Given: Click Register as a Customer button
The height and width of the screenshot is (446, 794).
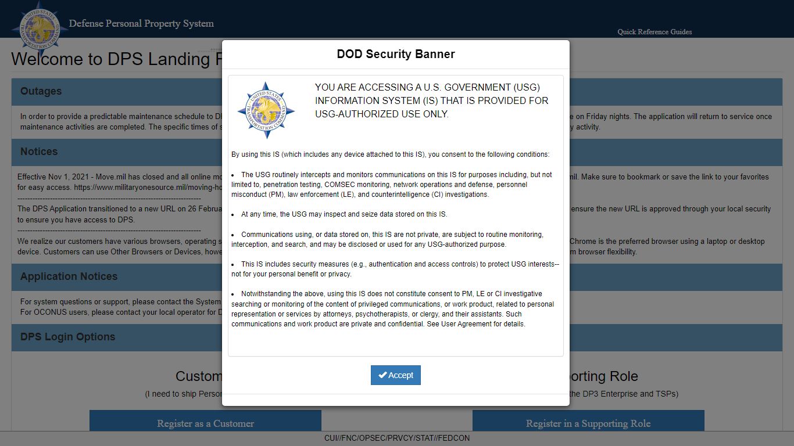Looking at the screenshot, I should 205,421.
